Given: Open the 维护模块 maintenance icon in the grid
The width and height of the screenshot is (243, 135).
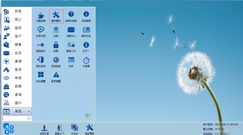Looking at the screenshot, I should [x=56, y=16].
